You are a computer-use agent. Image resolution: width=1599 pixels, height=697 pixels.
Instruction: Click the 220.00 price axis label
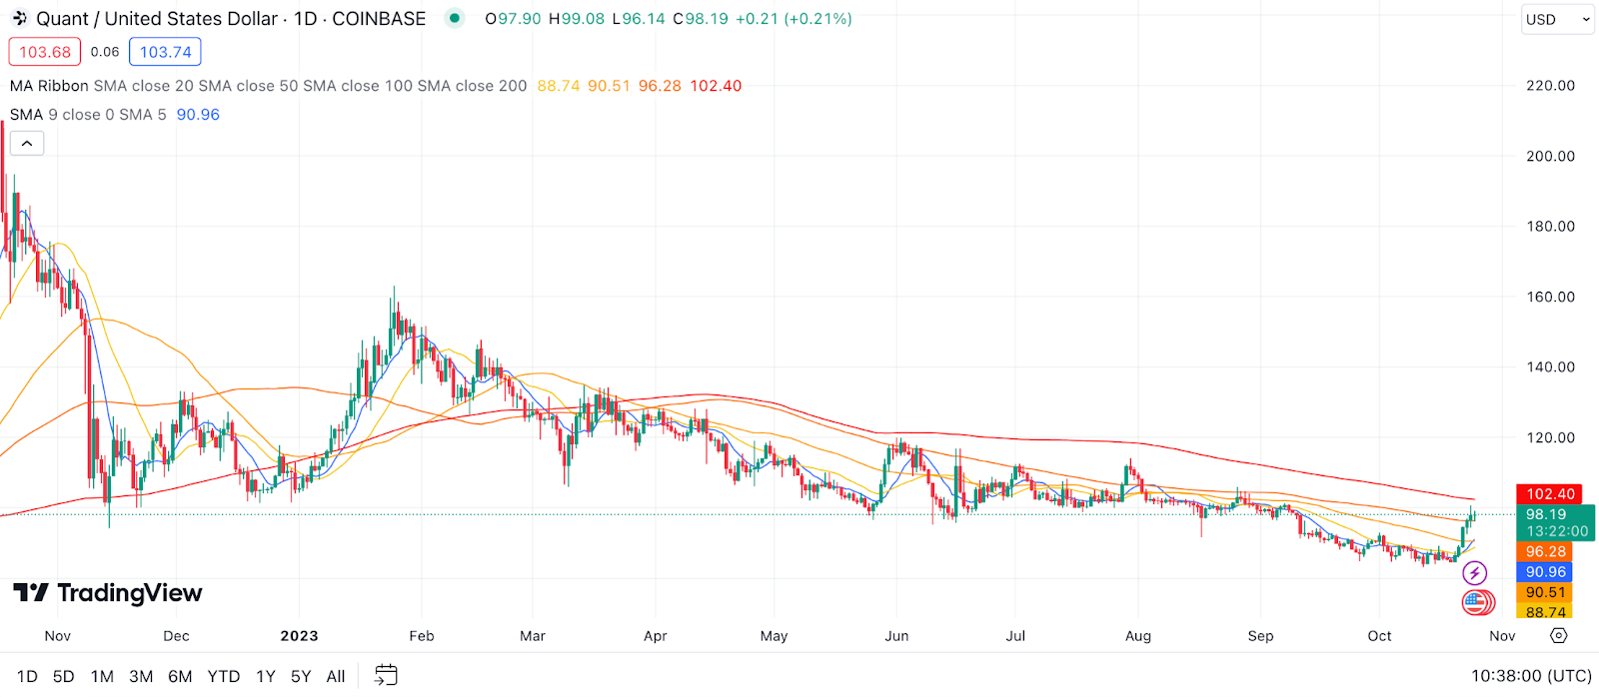[x=1550, y=86]
